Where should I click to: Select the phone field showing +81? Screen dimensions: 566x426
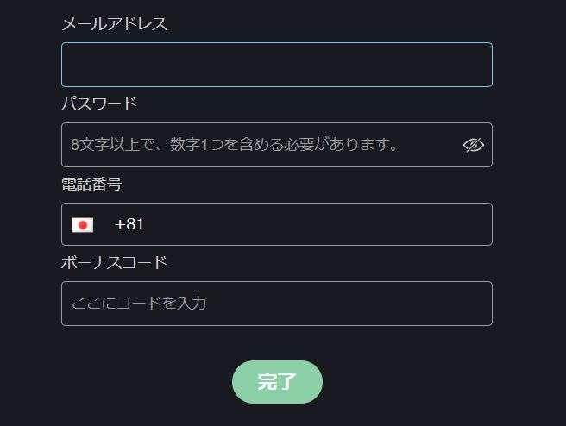coord(277,224)
